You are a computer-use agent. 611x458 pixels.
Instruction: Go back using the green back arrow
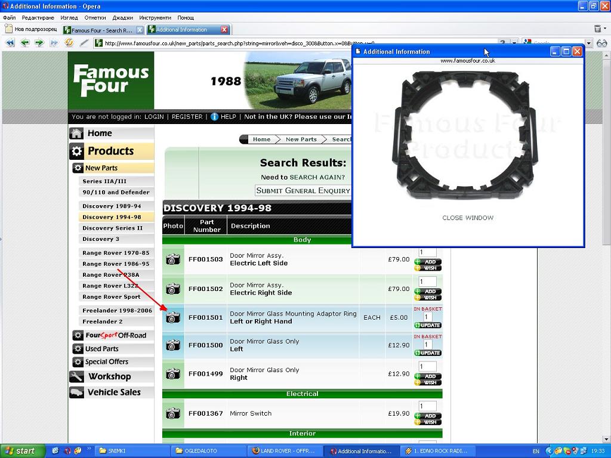(25, 43)
